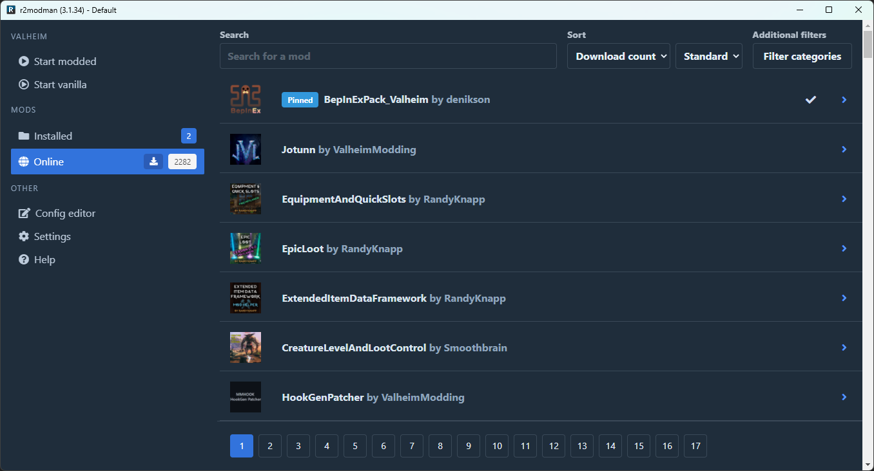
Task: Expand the EpicLoot row chevron
Action: click(844, 248)
